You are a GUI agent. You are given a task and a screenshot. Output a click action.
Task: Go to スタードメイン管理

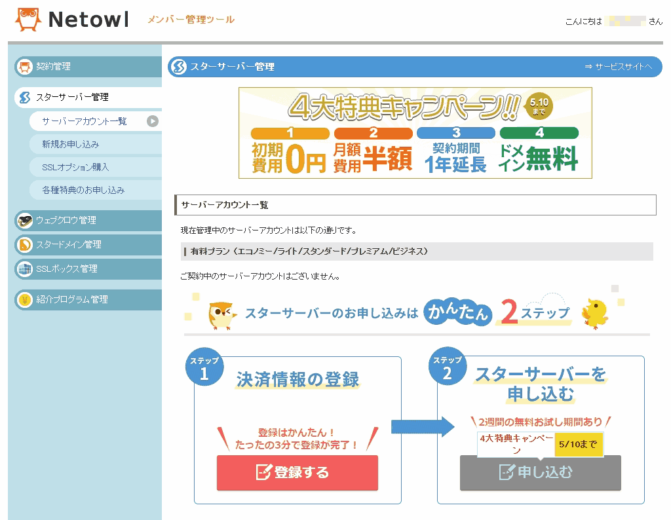(88, 245)
